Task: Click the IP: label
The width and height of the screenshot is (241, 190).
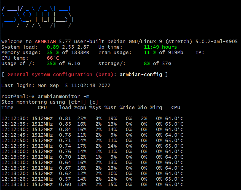Action: pyautogui.click(x=200, y=53)
